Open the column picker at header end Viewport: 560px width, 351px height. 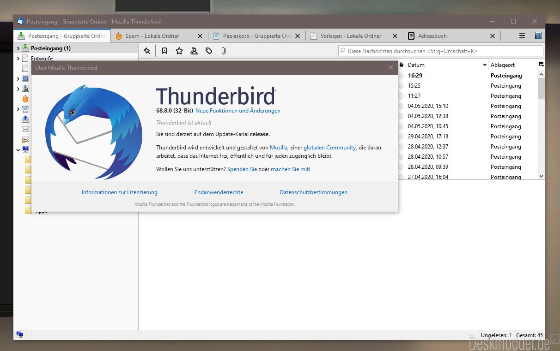tap(541, 65)
